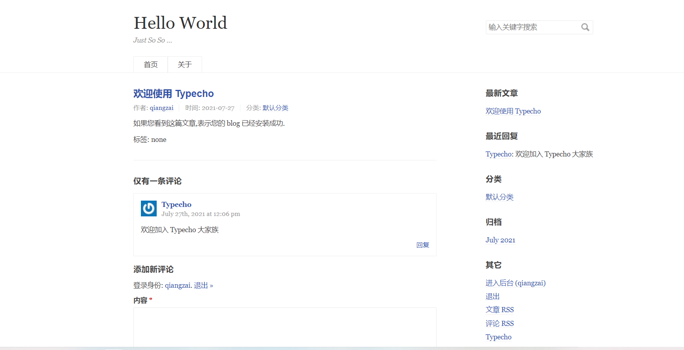Screen dimensions: 684x350
Task: Click the Hello World site title
Action: (180, 23)
